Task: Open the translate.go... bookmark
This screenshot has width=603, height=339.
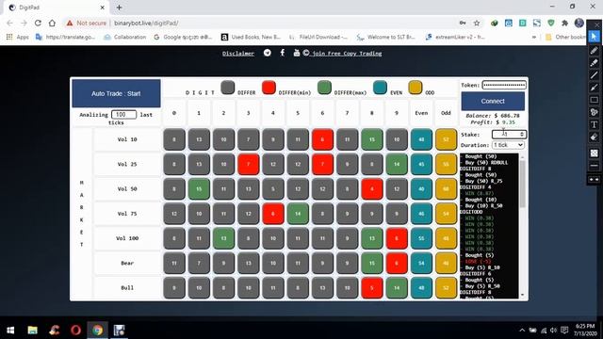Action: point(65,37)
